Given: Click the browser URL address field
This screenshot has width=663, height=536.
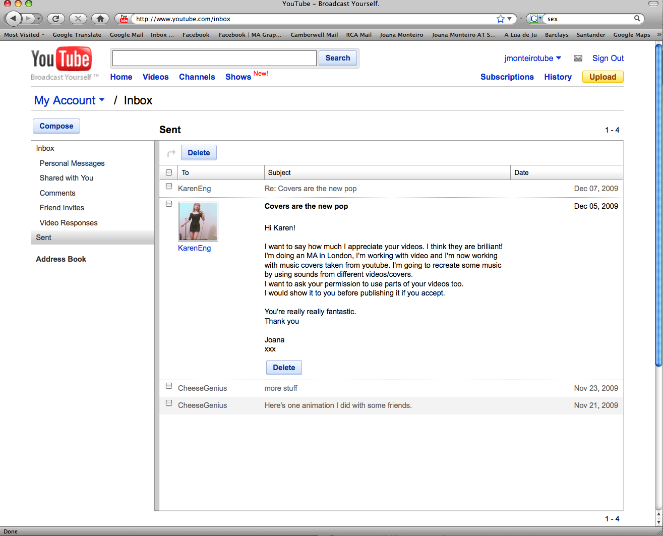Looking at the screenshot, I should click(313, 19).
